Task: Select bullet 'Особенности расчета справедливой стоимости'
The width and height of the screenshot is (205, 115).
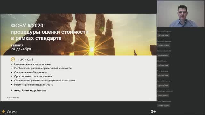Action: (x=43, y=68)
